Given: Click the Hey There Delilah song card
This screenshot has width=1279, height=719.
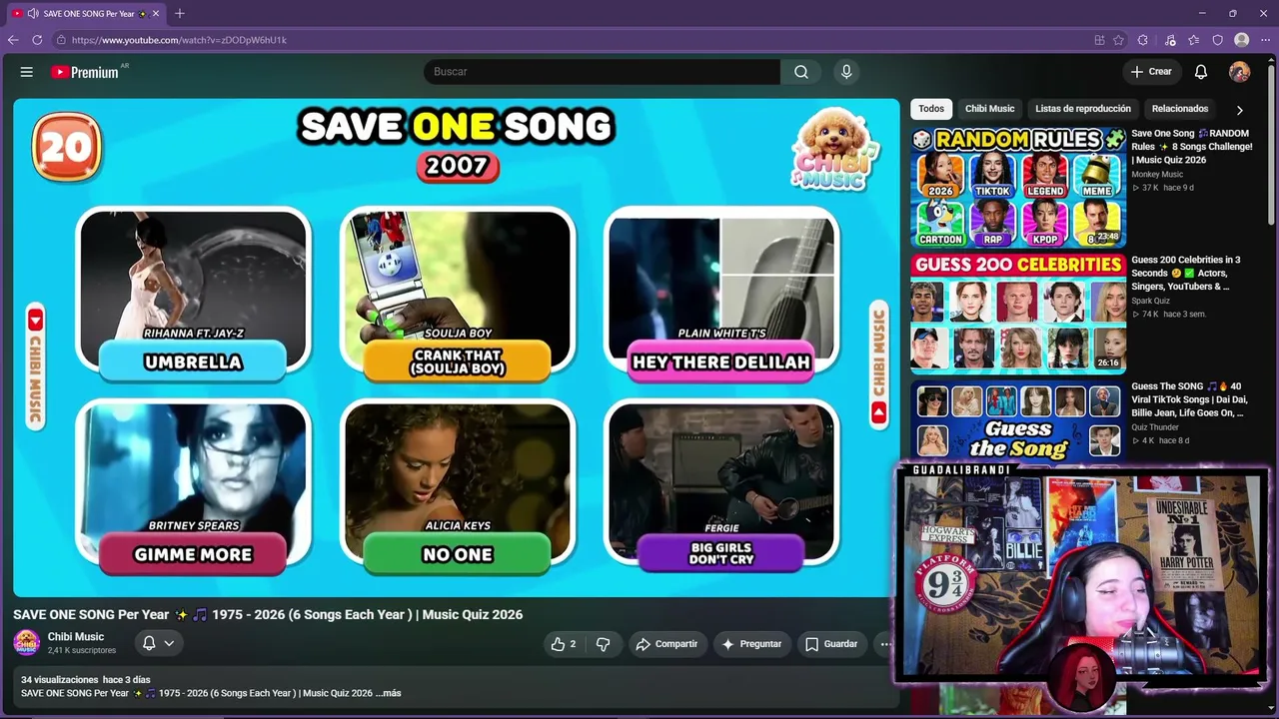Looking at the screenshot, I should coord(721,294).
